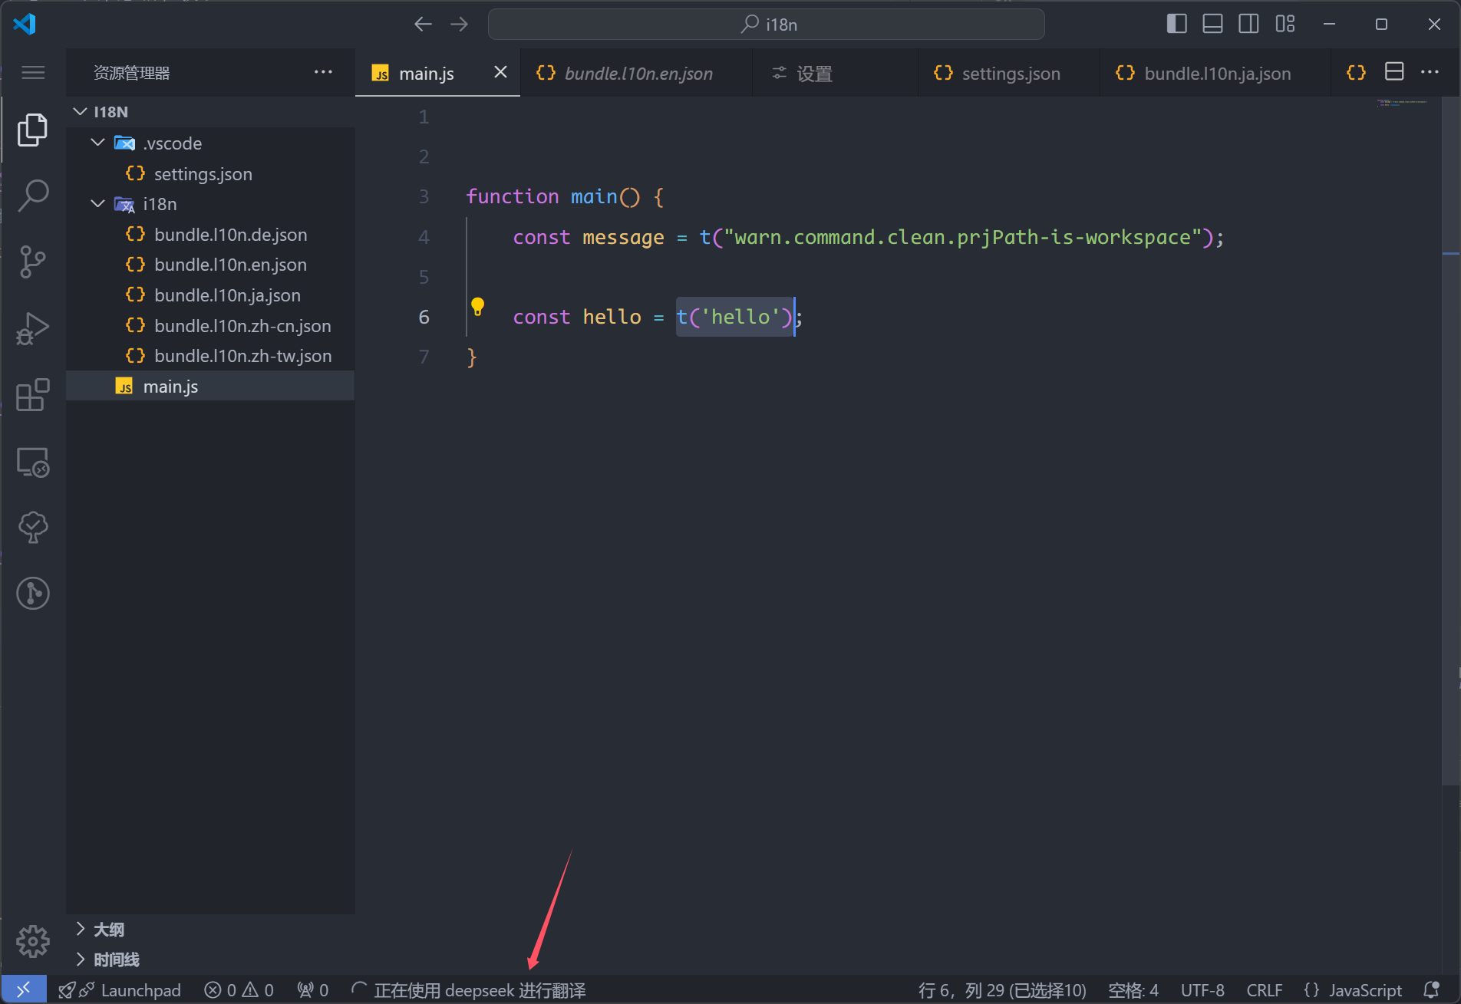Collapse the I18N root folder section
The height and width of the screenshot is (1004, 1461).
tap(210, 112)
